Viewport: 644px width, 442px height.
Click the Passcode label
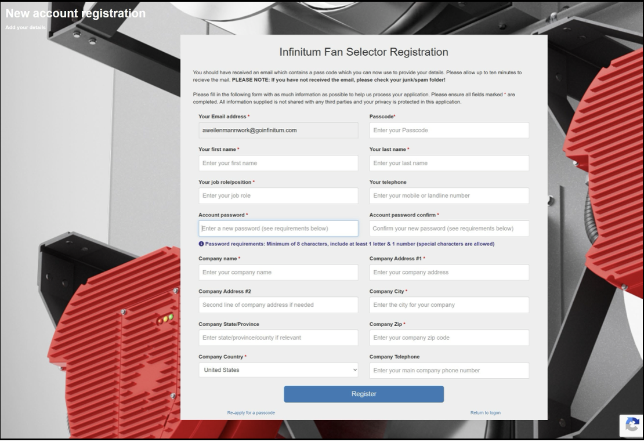pos(382,117)
